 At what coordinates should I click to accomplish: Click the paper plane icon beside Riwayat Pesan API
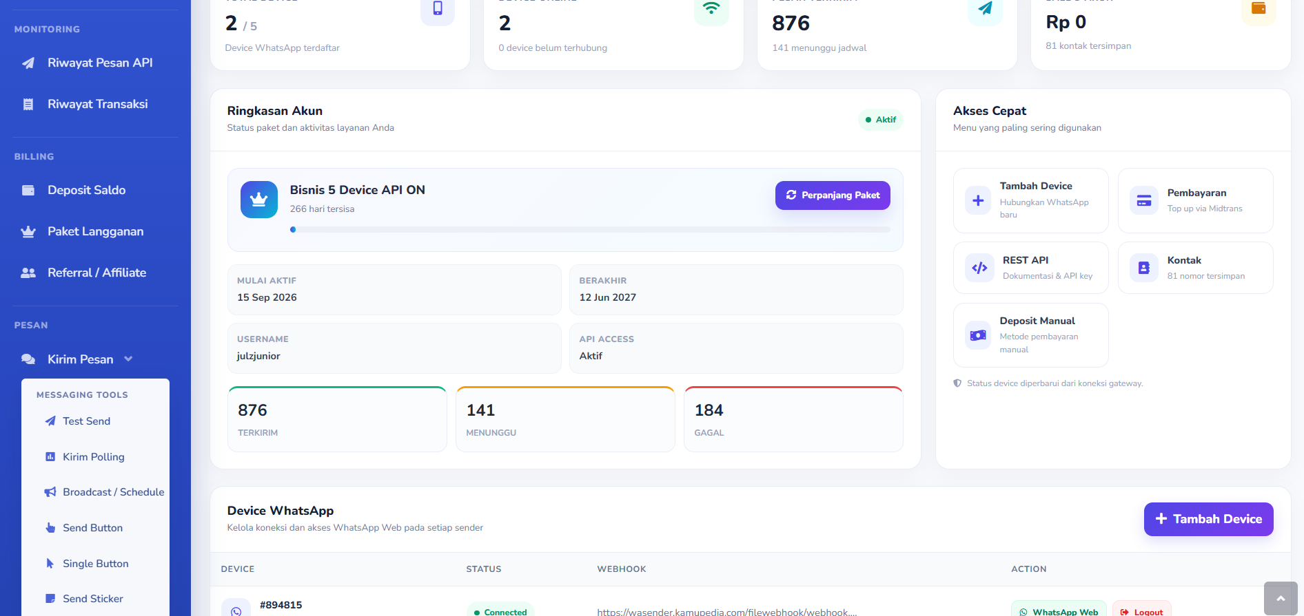[28, 63]
